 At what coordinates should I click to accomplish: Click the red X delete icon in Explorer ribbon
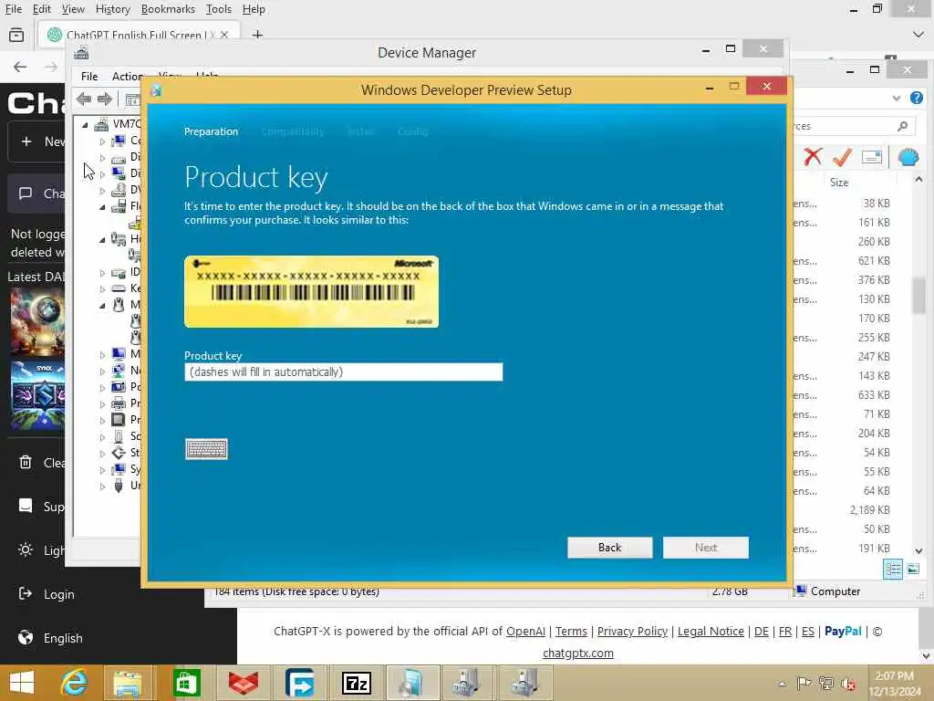pos(813,157)
